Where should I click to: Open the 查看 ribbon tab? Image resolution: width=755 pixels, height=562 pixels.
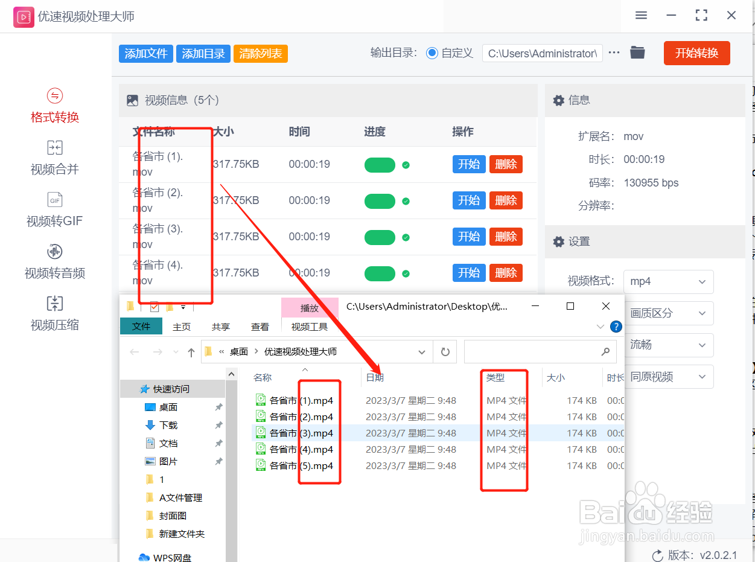(260, 327)
